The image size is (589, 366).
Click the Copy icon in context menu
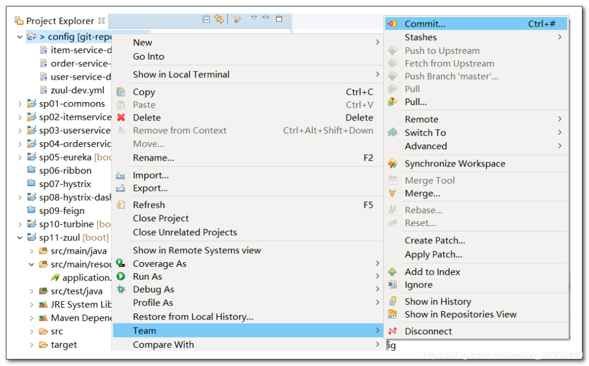[120, 92]
